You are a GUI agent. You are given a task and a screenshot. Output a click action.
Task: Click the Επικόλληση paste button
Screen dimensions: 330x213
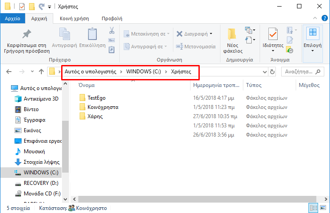(92, 38)
